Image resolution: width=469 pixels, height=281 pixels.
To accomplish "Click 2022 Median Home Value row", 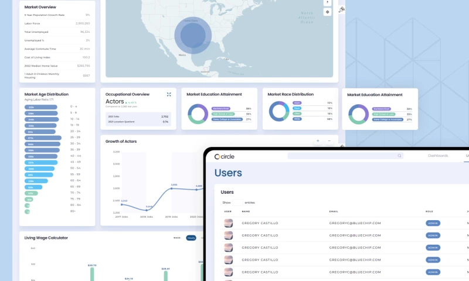I will [x=57, y=66].
